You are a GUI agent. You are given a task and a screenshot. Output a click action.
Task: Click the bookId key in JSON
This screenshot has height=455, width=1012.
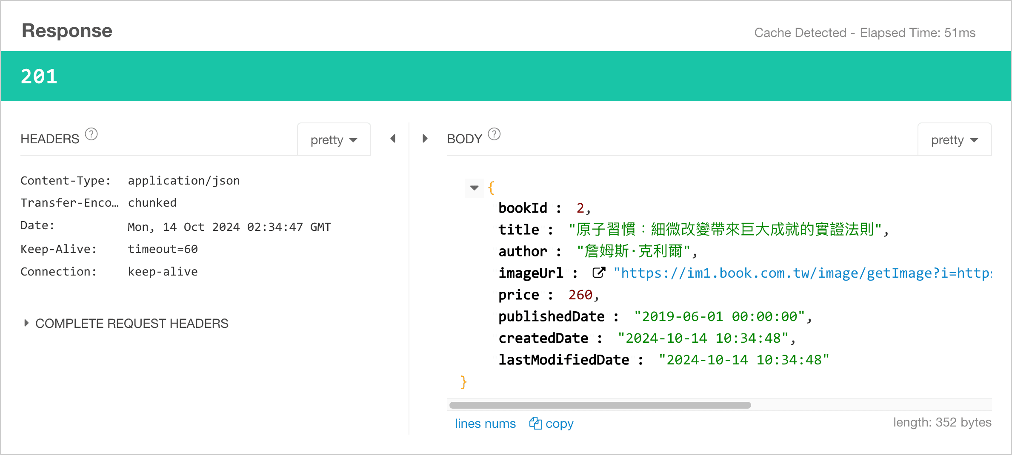pos(523,208)
